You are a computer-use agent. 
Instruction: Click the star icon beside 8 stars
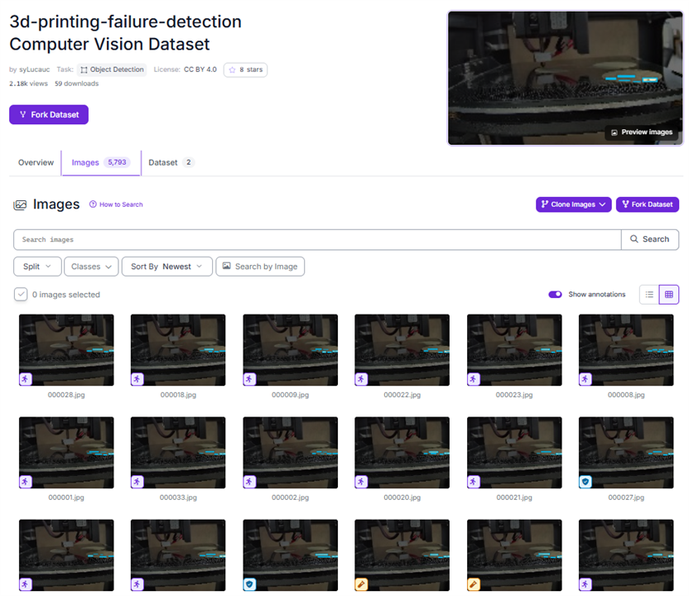tap(232, 70)
